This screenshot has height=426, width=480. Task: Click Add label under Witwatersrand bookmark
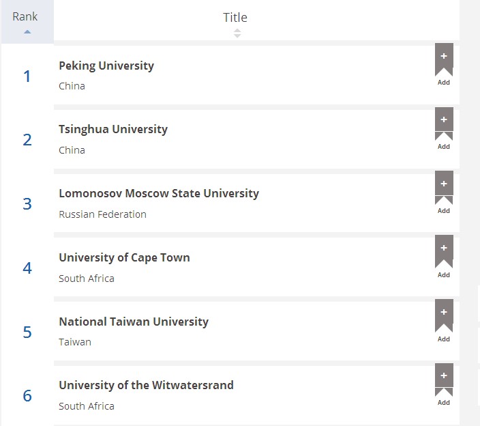point(444,402)
